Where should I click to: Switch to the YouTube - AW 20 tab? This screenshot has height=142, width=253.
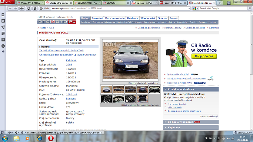(144, 3)
